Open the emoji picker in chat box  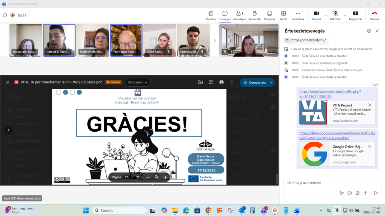[350, 193]
